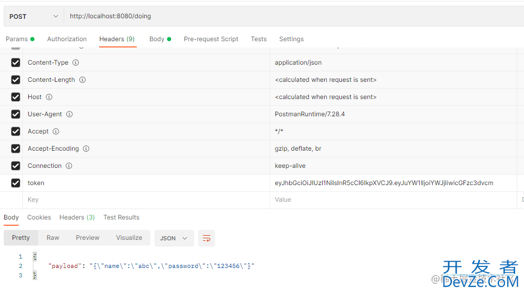Open the JSON format dropdown

tap(174, 238)
